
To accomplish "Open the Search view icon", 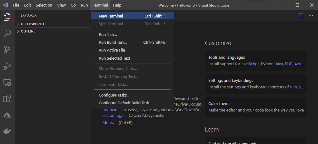I will coord(7,33).
